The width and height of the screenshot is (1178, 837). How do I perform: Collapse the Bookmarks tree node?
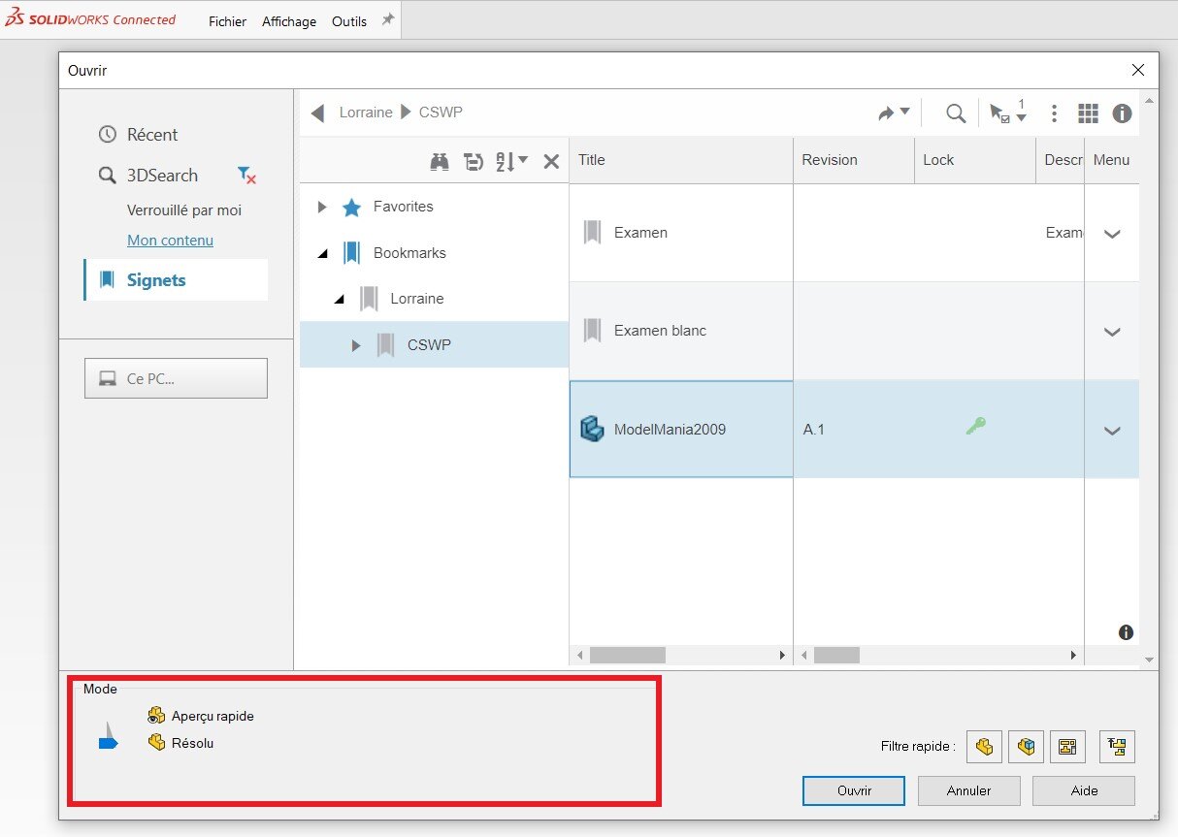tap(322, 253)
